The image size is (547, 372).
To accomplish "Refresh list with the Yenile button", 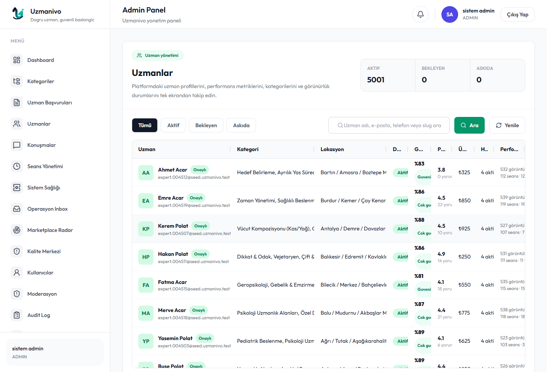I will (x=507, y=125).
